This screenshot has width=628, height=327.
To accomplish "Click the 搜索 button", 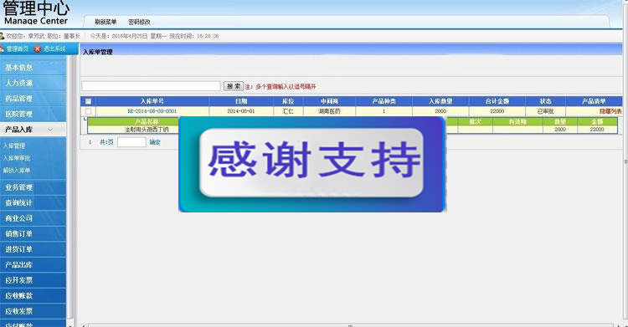I will click(233, 86).
